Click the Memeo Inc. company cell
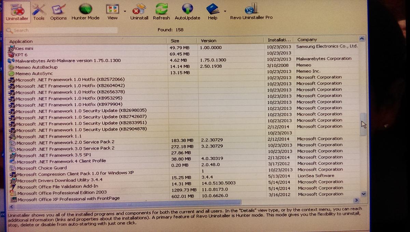 (x=308, y=71)
